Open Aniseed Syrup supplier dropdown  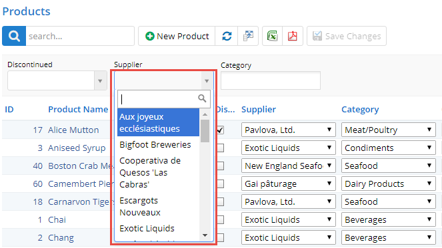click(289, 148)
